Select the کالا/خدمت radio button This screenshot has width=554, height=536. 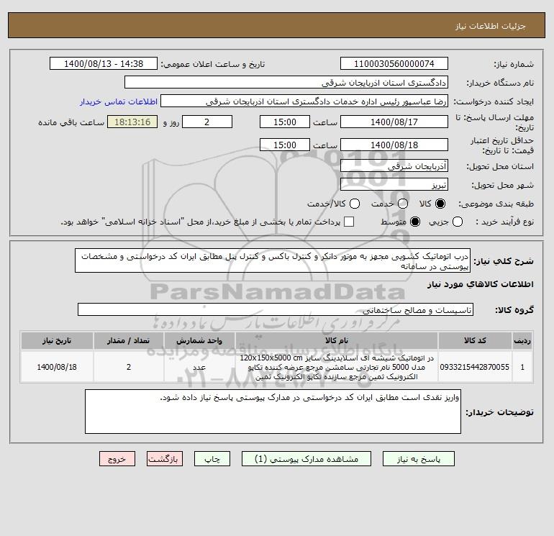pos(355,204)
